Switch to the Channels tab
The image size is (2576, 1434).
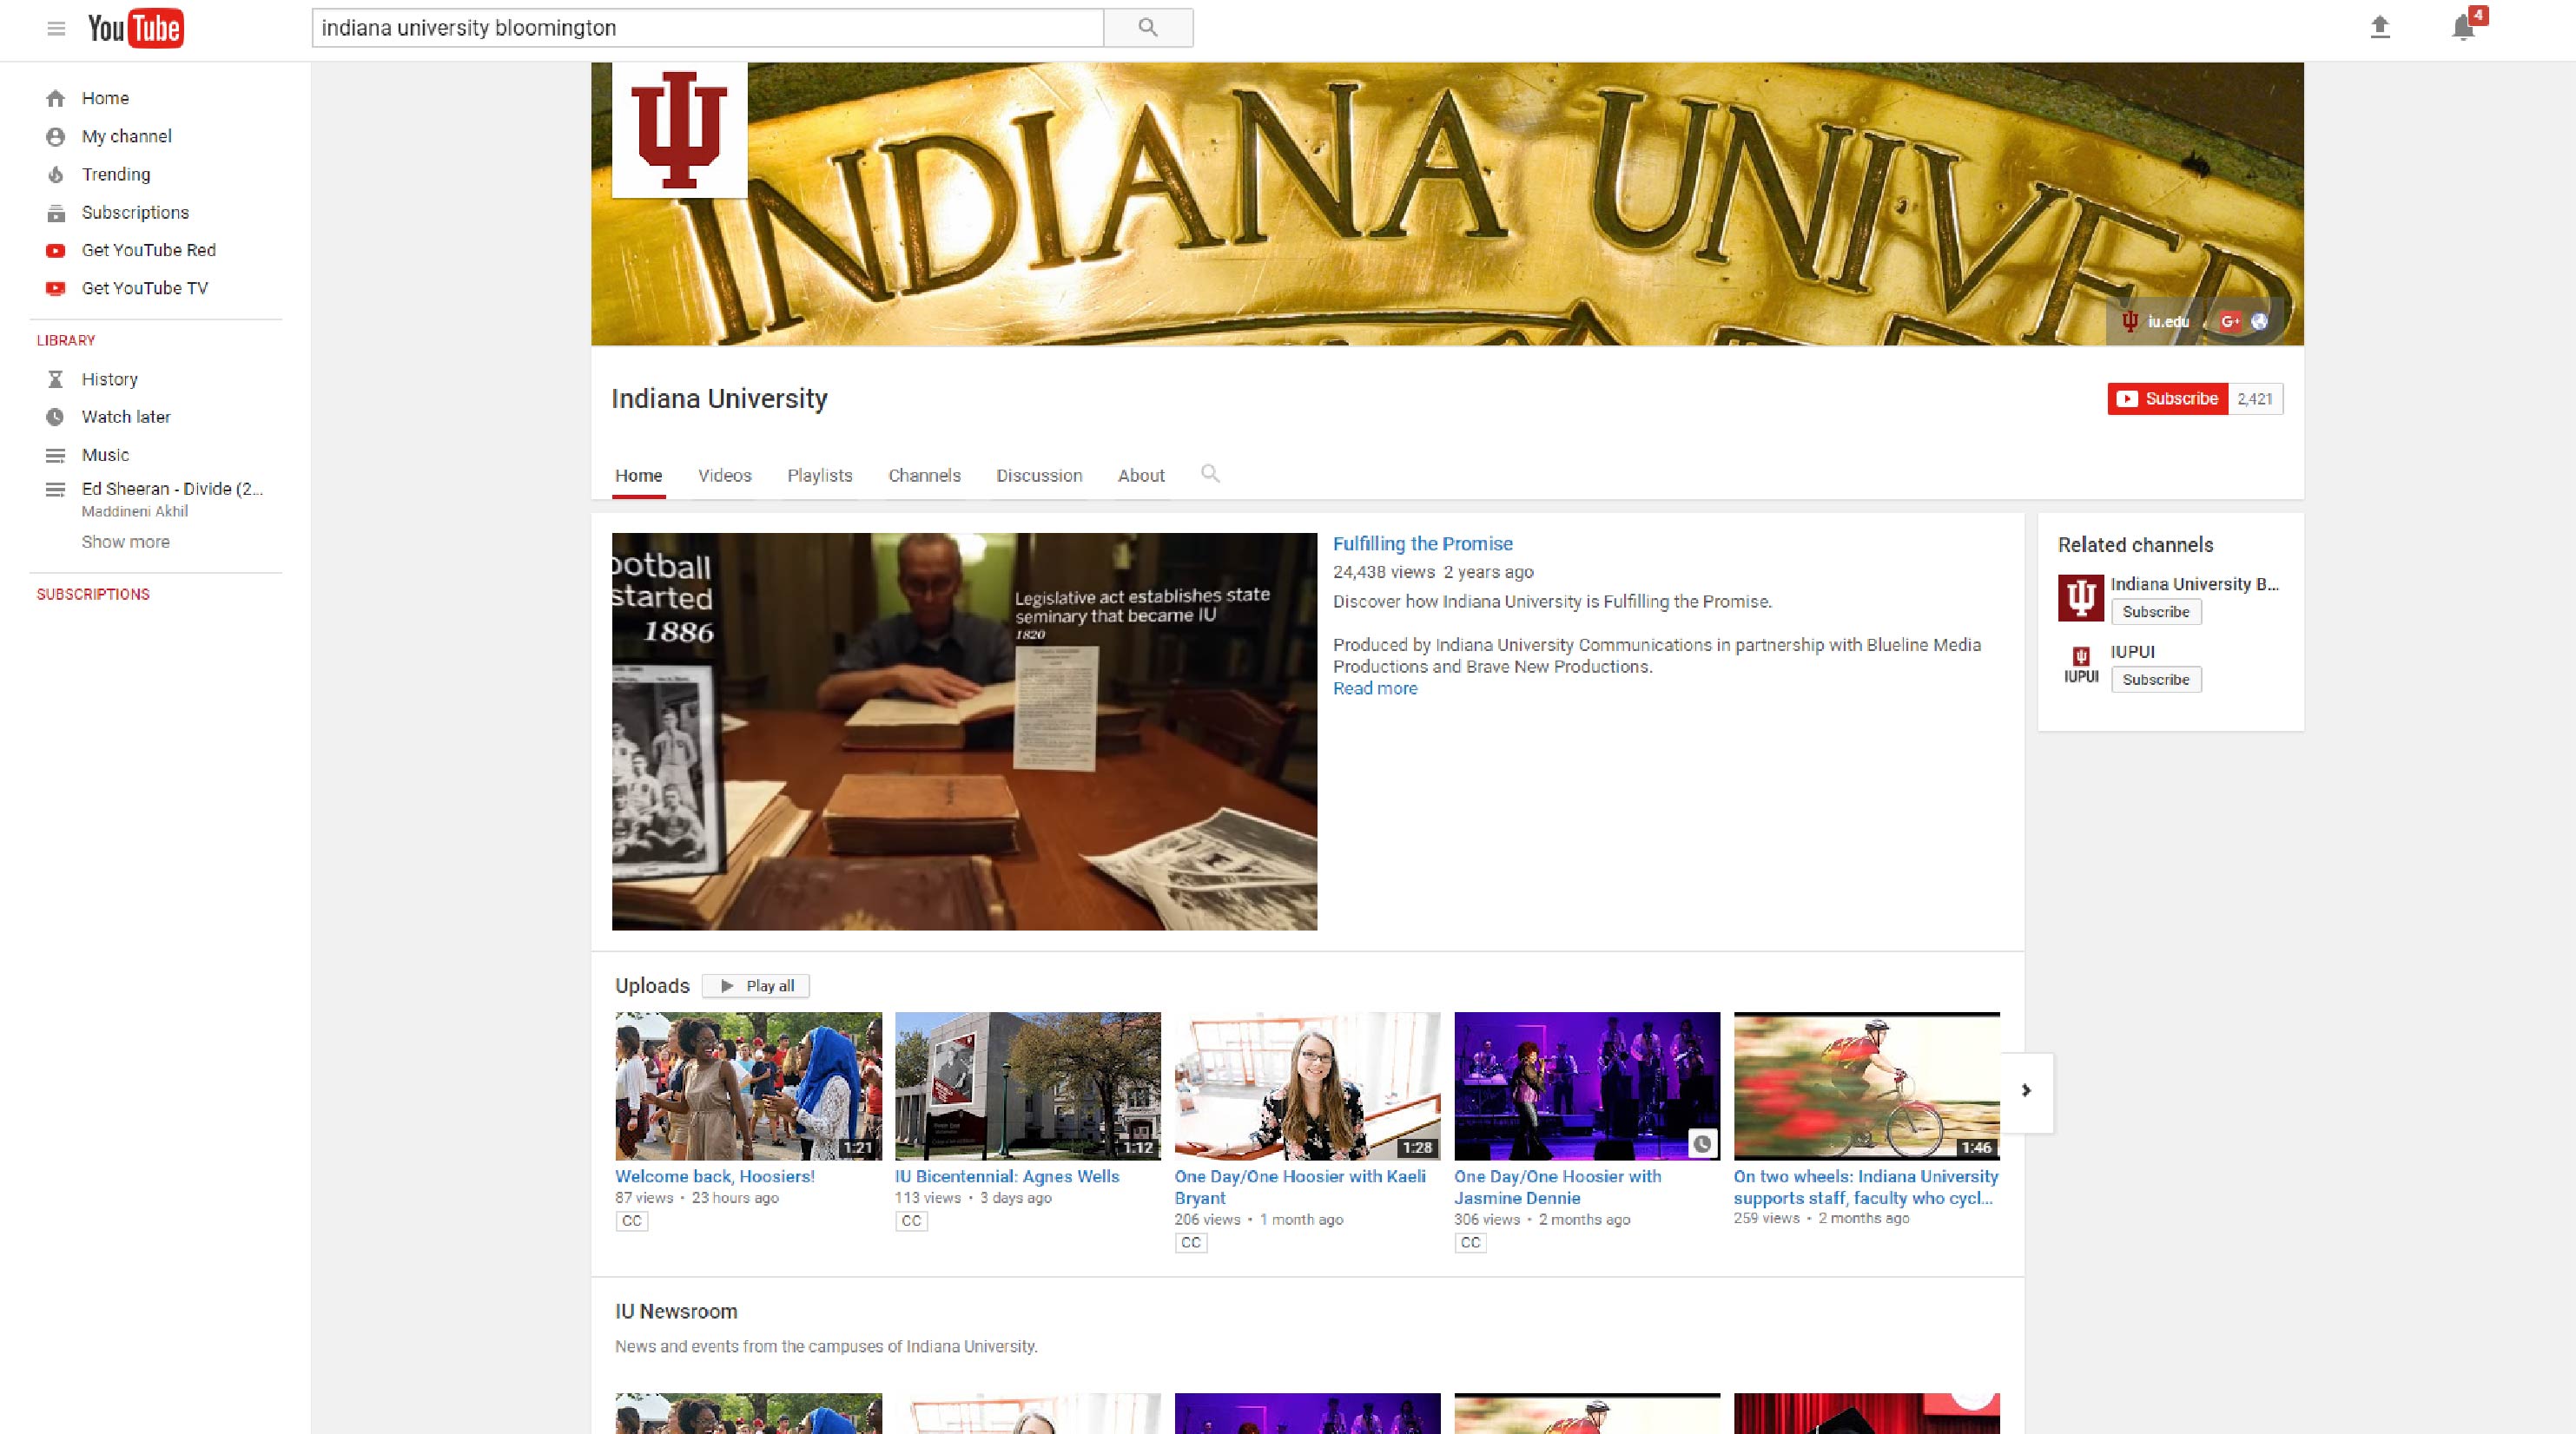[925, 476]
